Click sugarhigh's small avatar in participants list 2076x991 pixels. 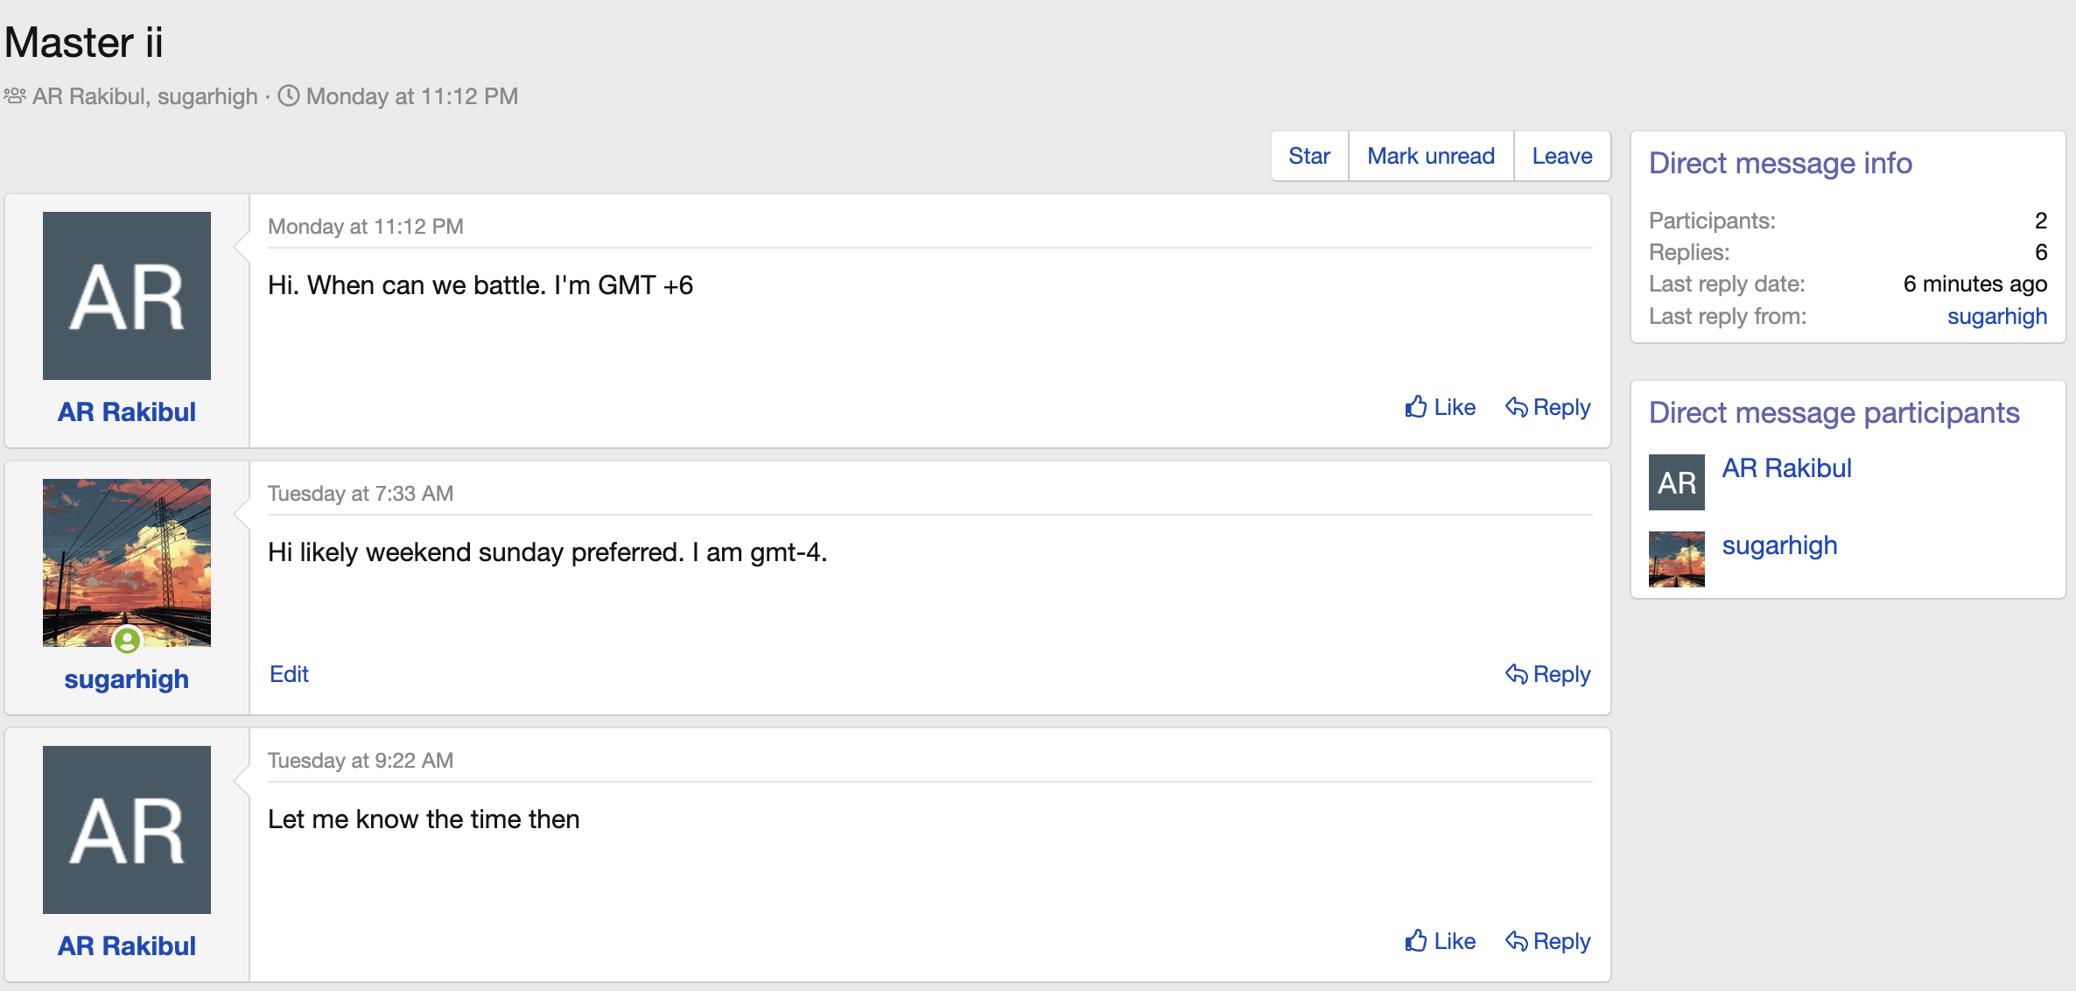[x=1676, y=559]
